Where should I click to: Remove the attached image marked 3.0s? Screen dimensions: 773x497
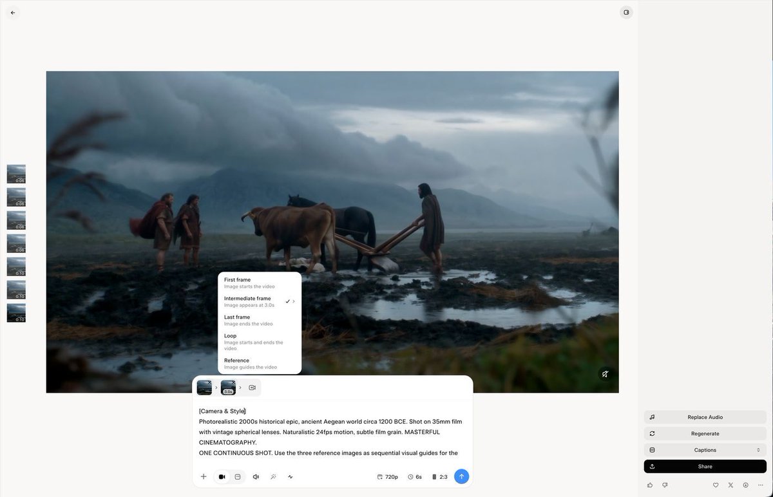point(233,382)
